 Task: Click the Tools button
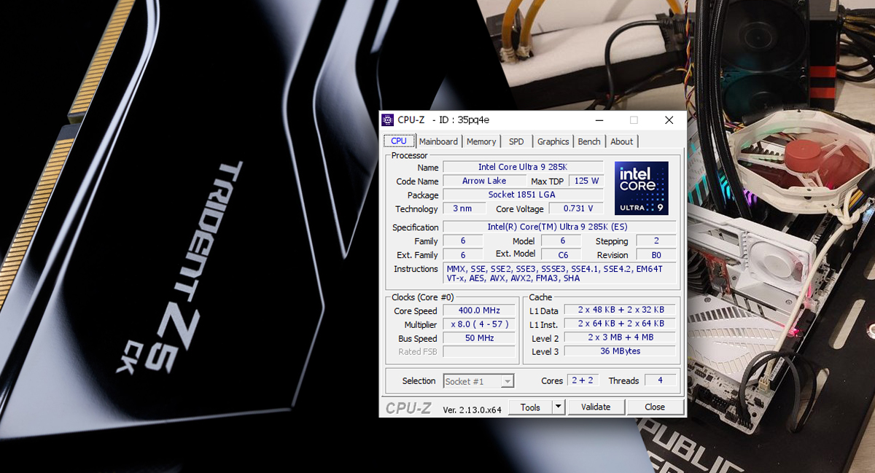530,407
